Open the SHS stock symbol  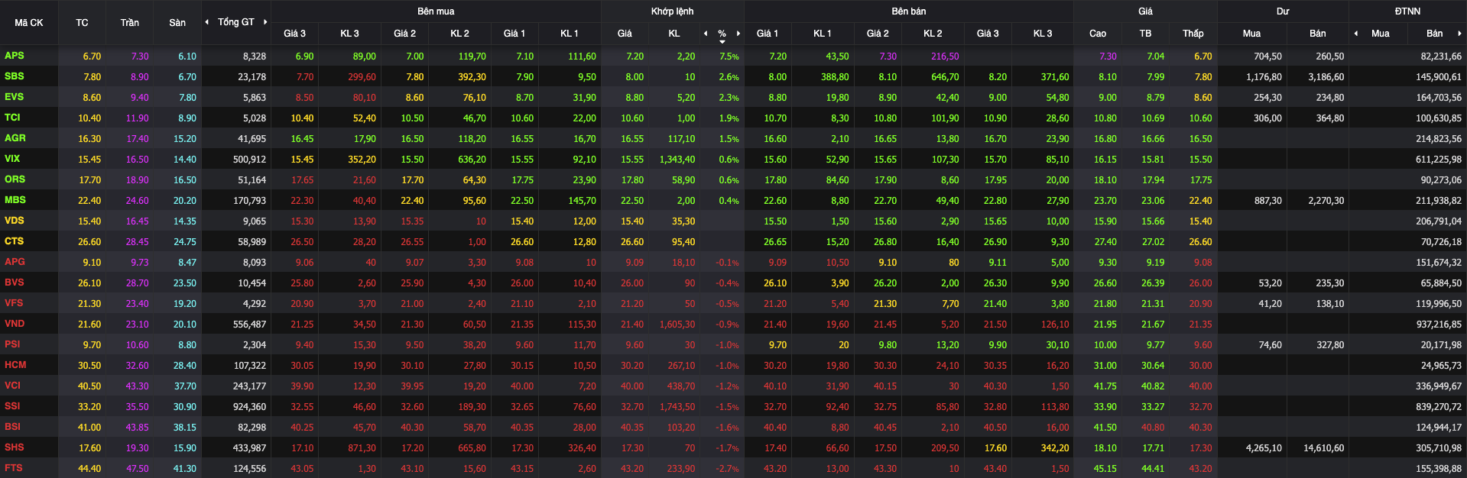(15, 447)
